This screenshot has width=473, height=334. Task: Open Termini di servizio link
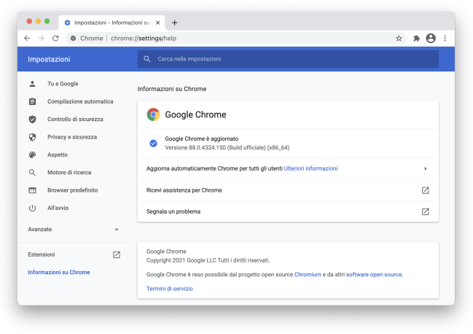pyautogui.click(x=170, y=289)
